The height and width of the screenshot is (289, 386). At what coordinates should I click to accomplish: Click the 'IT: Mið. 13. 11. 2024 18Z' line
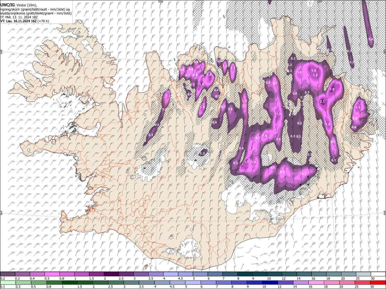click(x=19, y=17)
